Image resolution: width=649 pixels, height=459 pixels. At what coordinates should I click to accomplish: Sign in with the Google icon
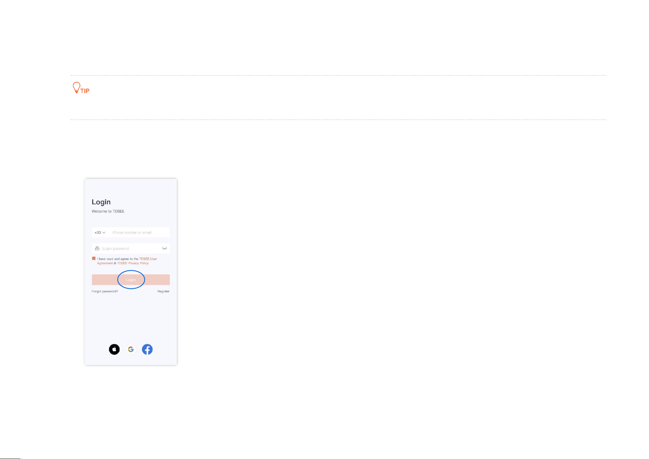pyautogui.click(x=131, y=349)
